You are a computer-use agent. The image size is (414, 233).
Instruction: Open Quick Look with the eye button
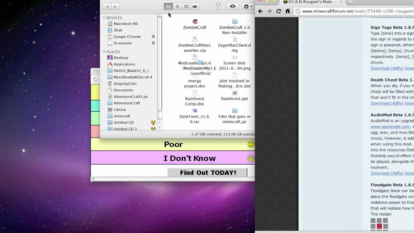[x=233, y=6]
